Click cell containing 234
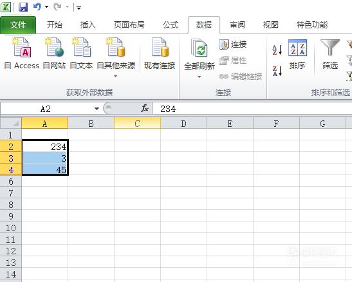 (x=45, y=146)
